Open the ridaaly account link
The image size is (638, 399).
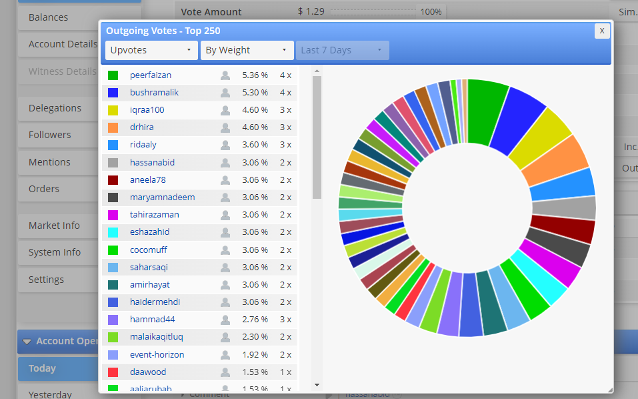point(143,145)
